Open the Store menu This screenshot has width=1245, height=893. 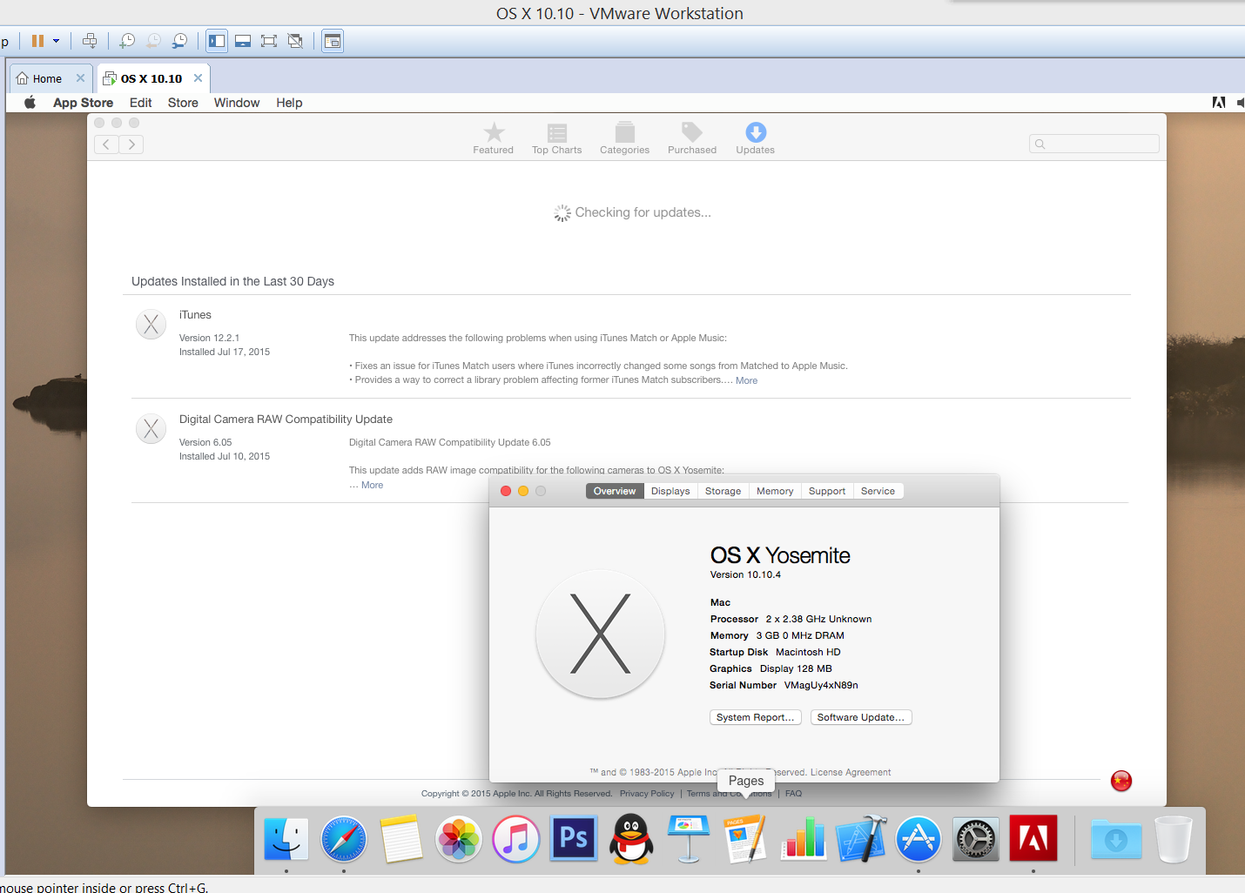coord(183,103)
